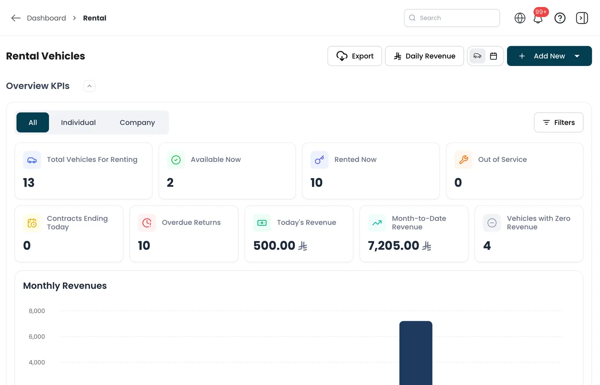The image size is (600, 385).
Task: Focus the Search input field
Action: click(452, 18)
